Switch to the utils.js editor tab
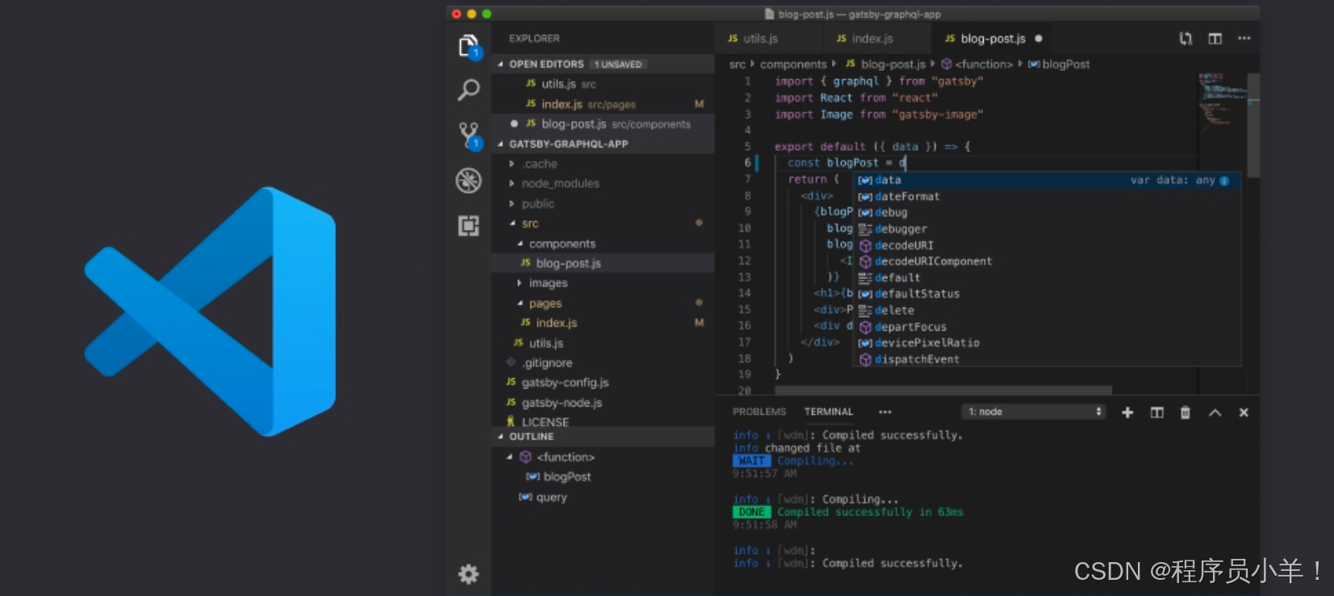This screenshot has width=1334, height=596. click(x=768, y=39)
